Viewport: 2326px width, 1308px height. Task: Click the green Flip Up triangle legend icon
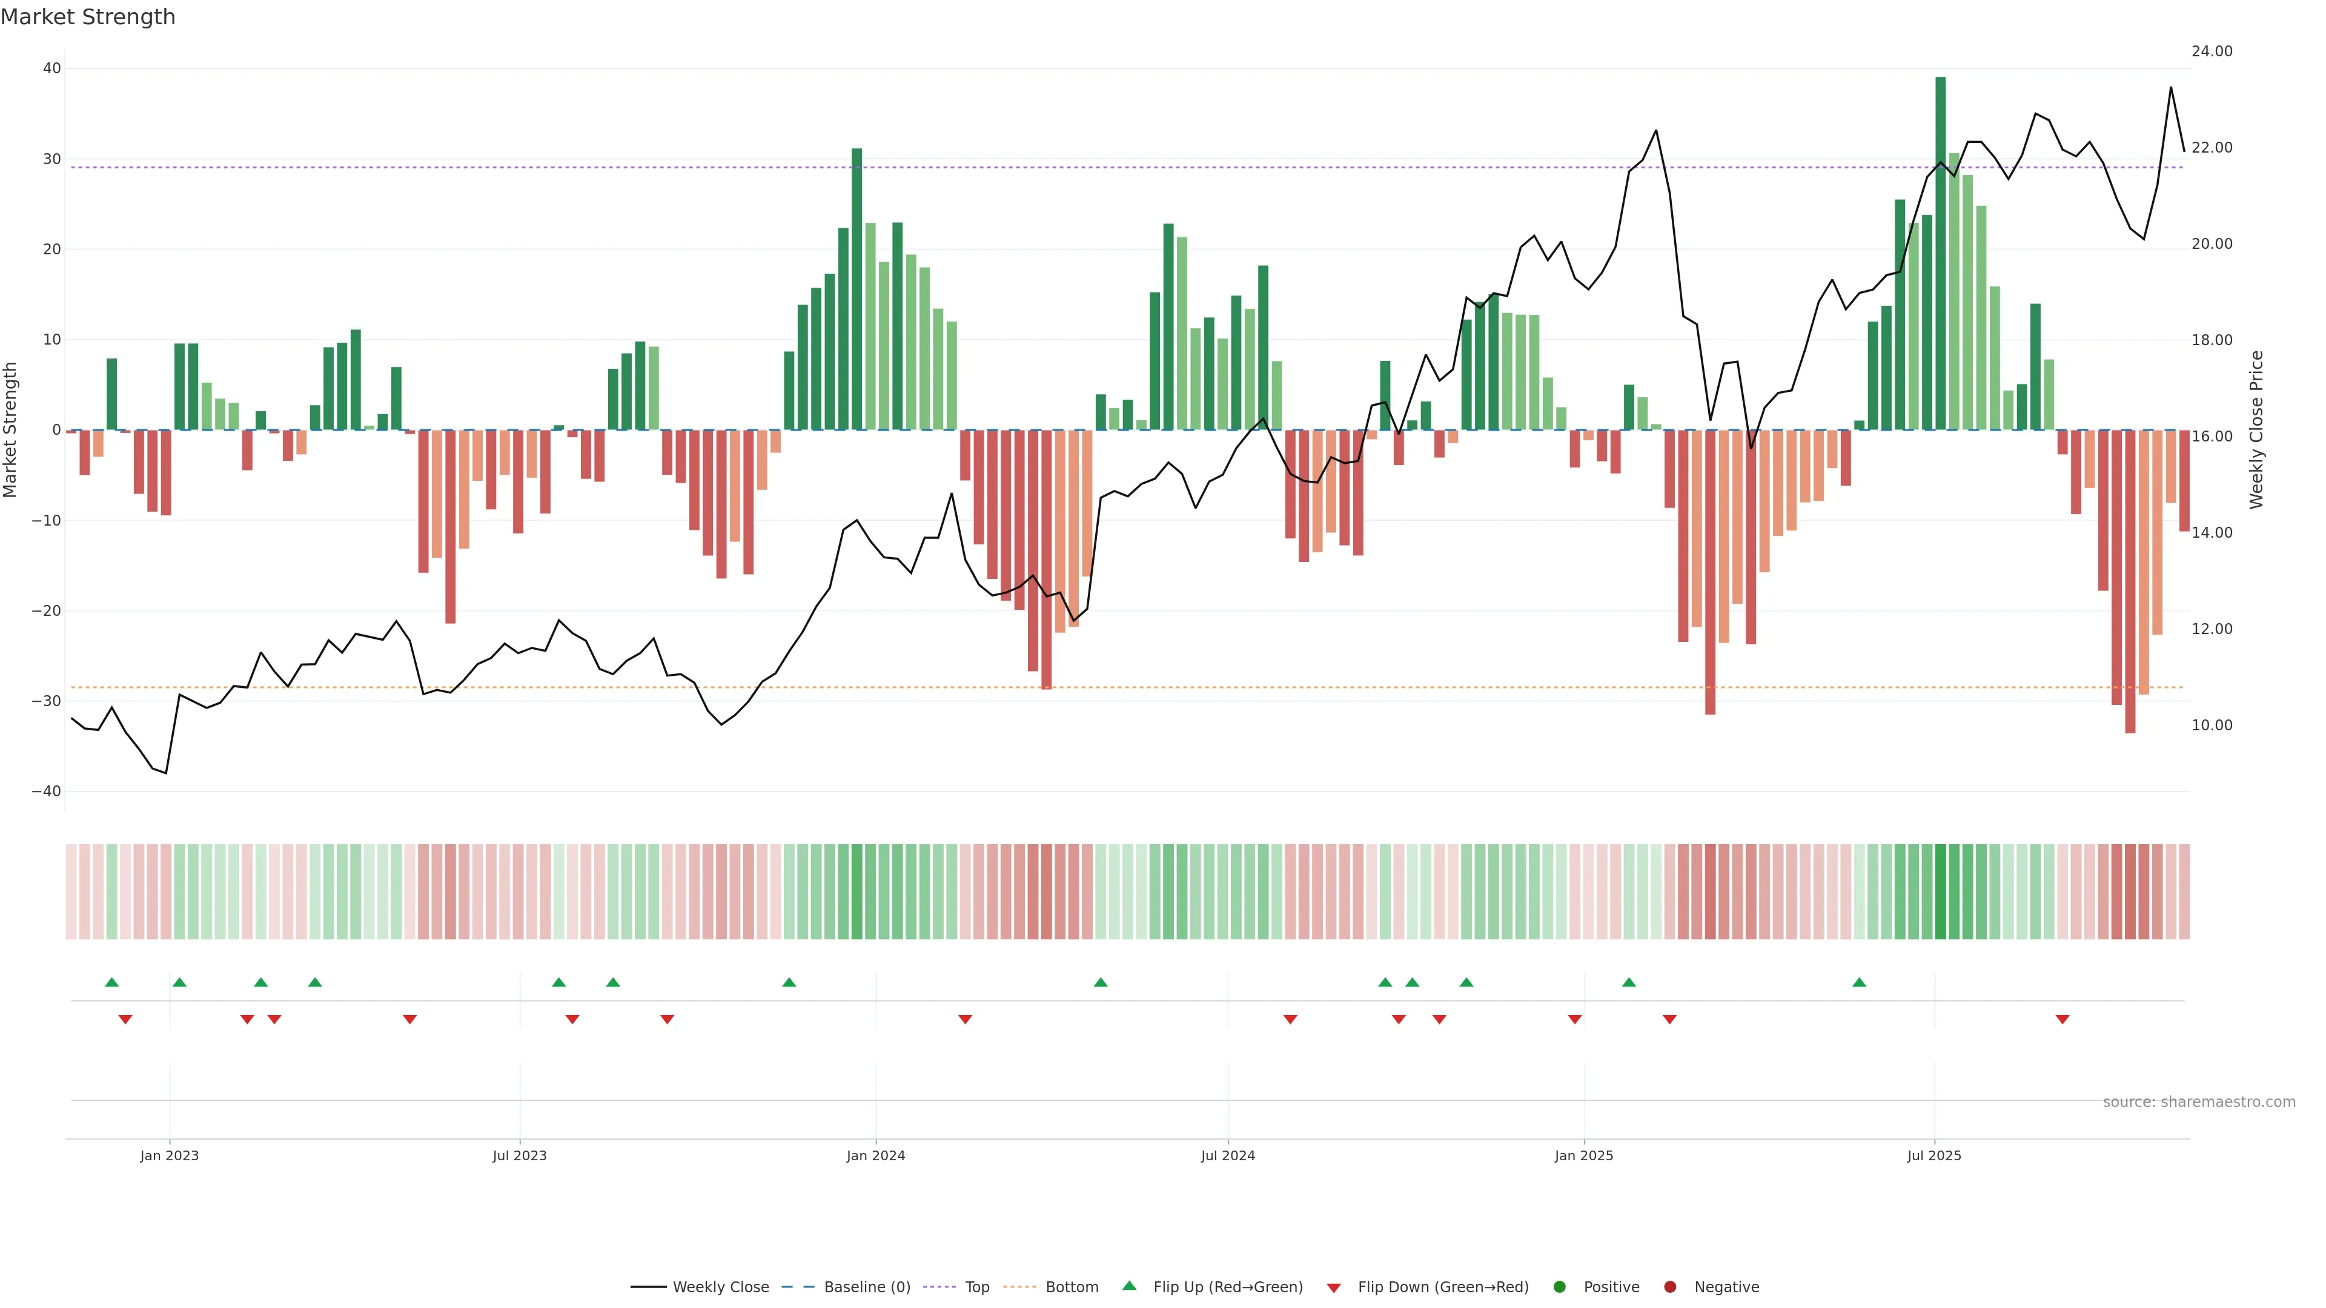pyautogui.click(x=1128, y=1286)
